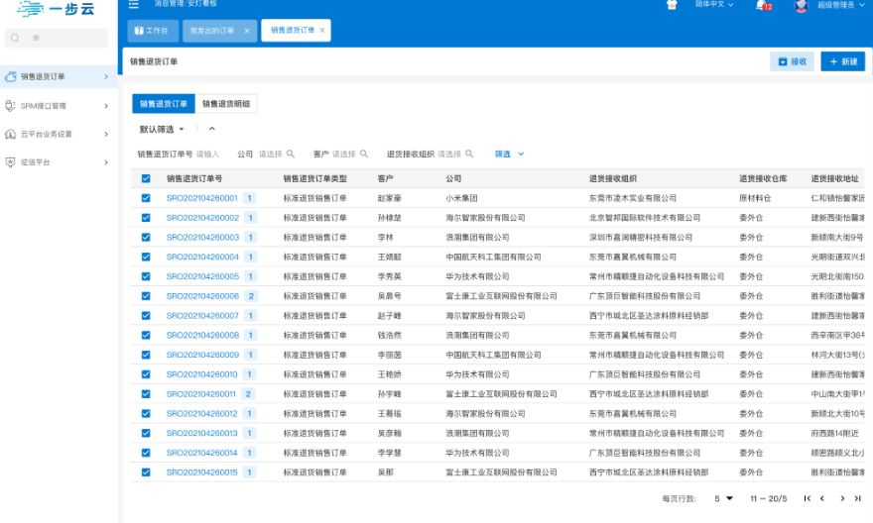Toggle the select-all header checkbox
The height and width of the screenshot is (523, 873).
coord(146,179)
